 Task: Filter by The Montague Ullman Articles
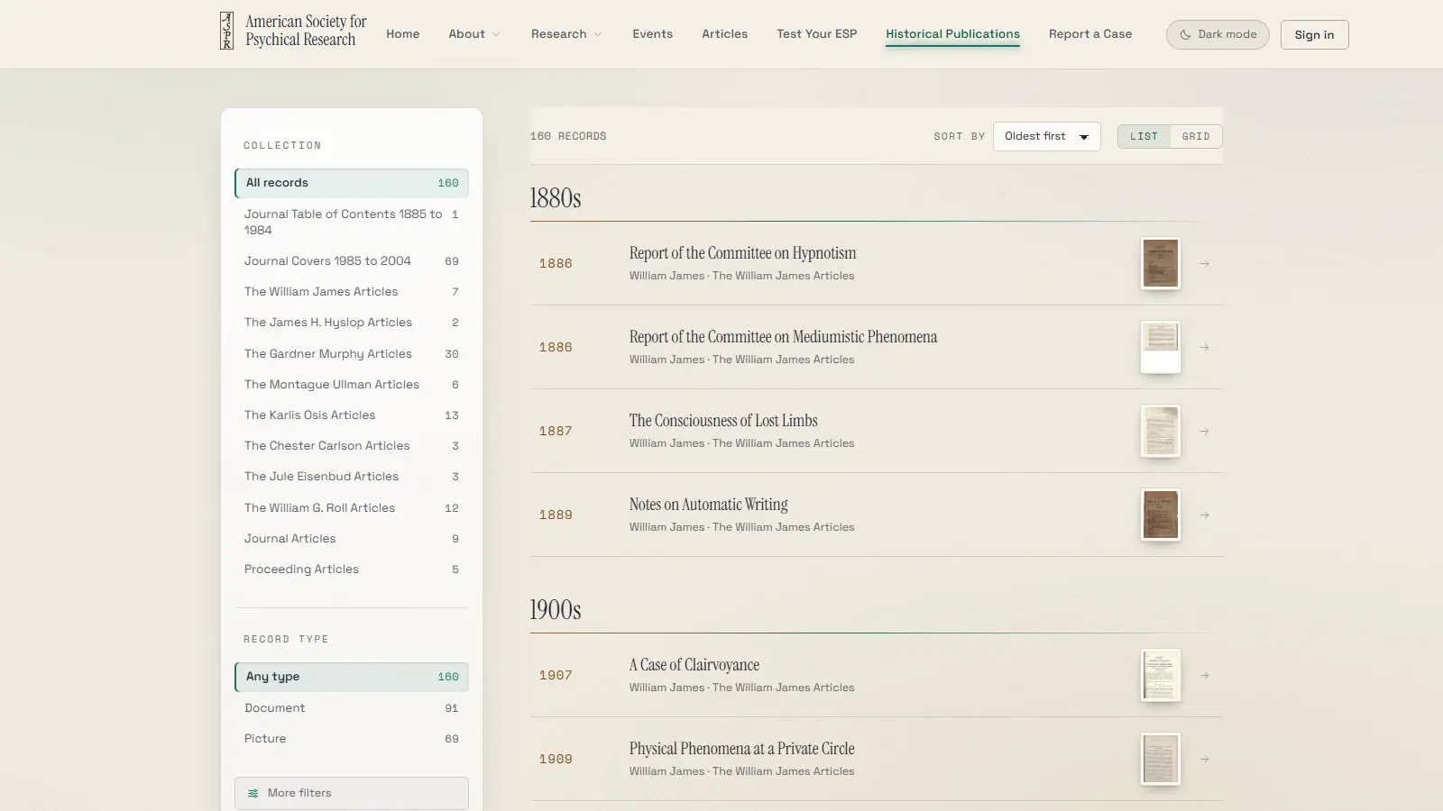[352, 385]
